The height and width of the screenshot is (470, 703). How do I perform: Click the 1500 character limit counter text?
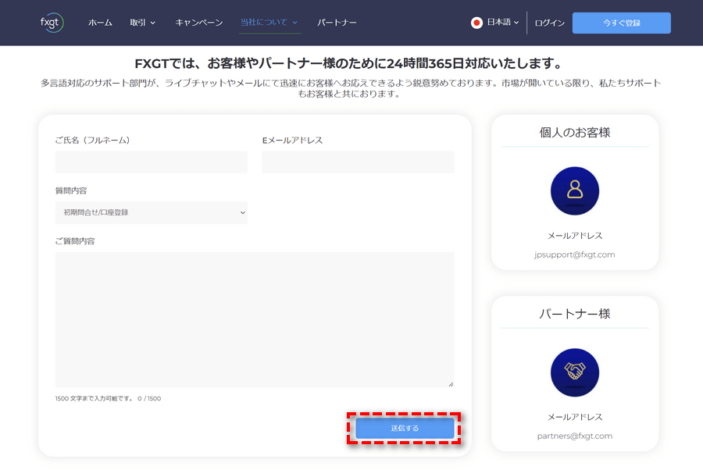[x=108, y=398]
